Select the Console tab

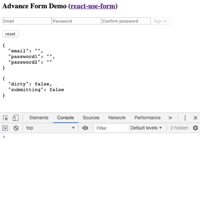(x=65, y=118)
